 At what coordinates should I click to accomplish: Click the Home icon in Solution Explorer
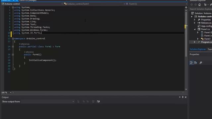199,5
